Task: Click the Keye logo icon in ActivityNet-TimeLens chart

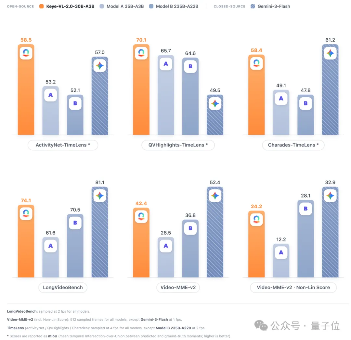Action: click(x=26, y=53)
